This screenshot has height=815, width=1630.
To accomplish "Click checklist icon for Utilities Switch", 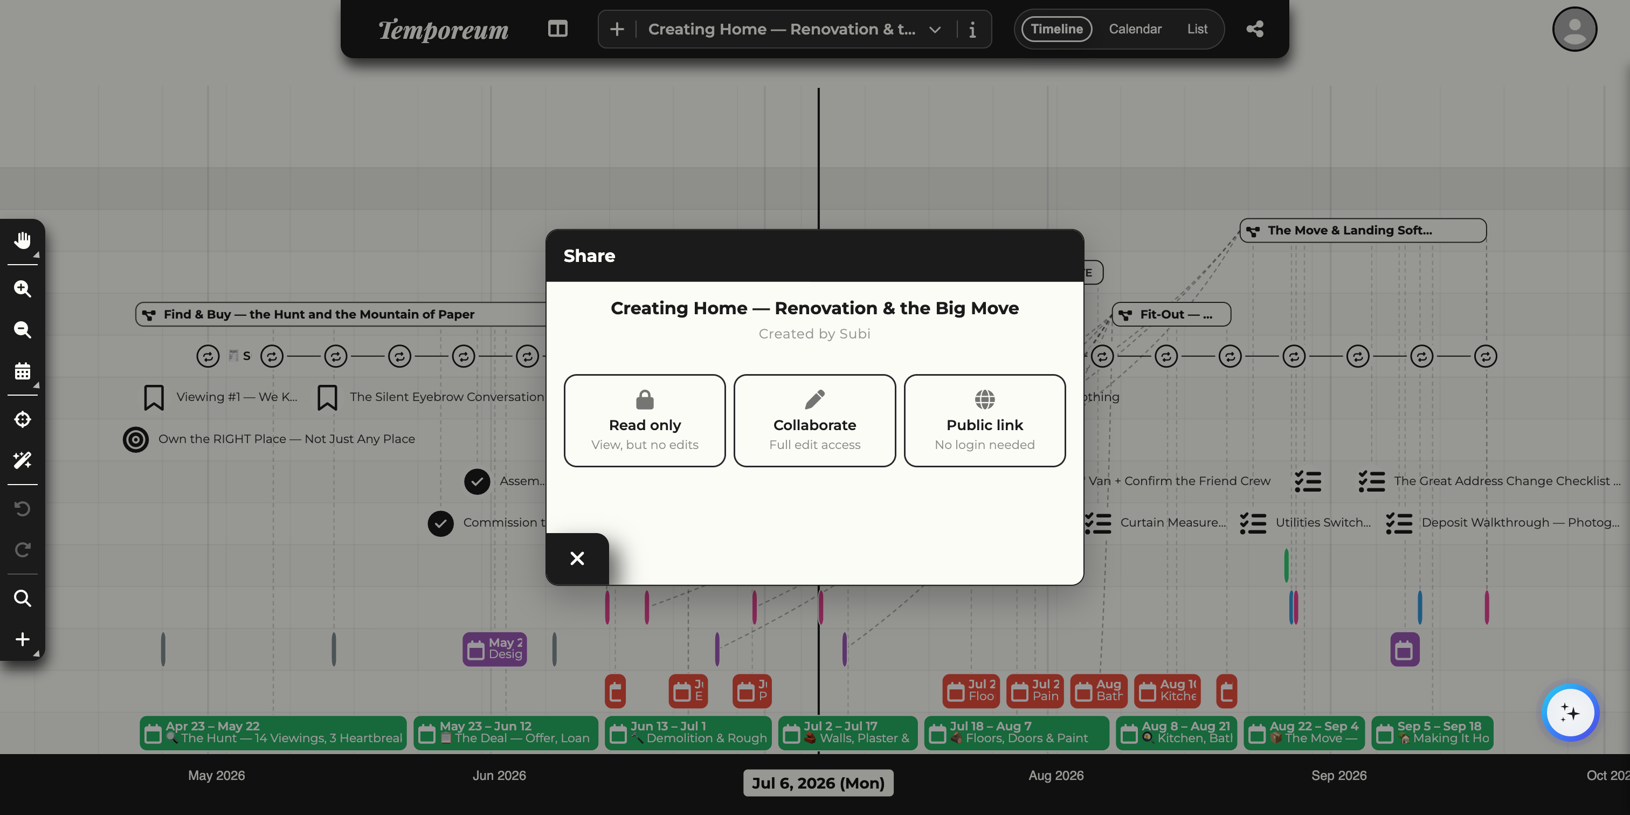I will click(1253, 523).
